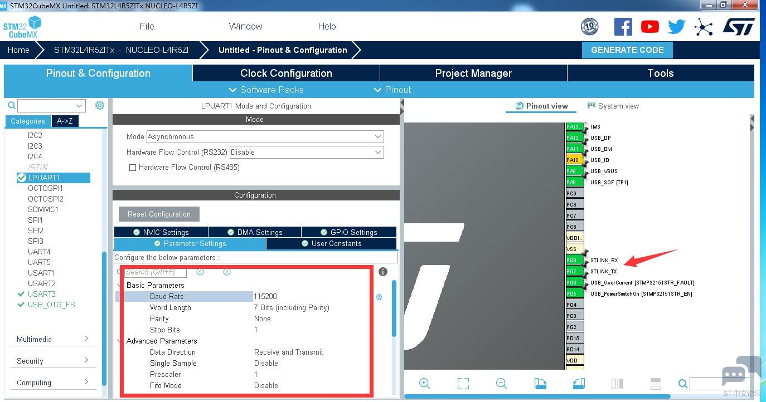This screenshot has width=766, height=402.
Task: Go to Home breadcrumb
Action: pos(18,50)
